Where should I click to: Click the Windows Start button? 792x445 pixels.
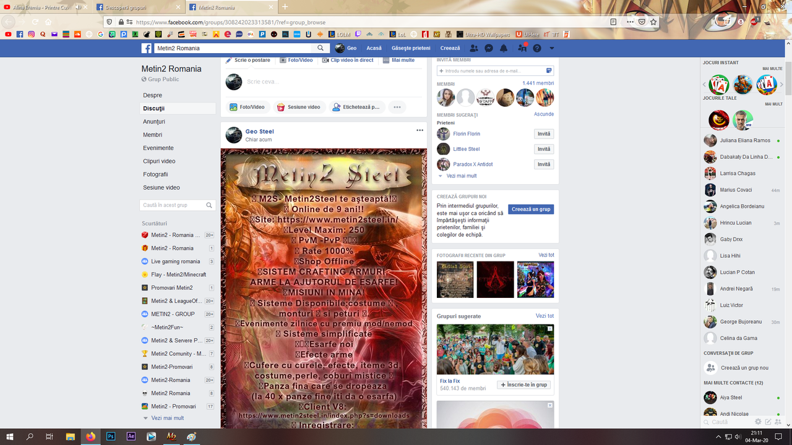[10, 436]
